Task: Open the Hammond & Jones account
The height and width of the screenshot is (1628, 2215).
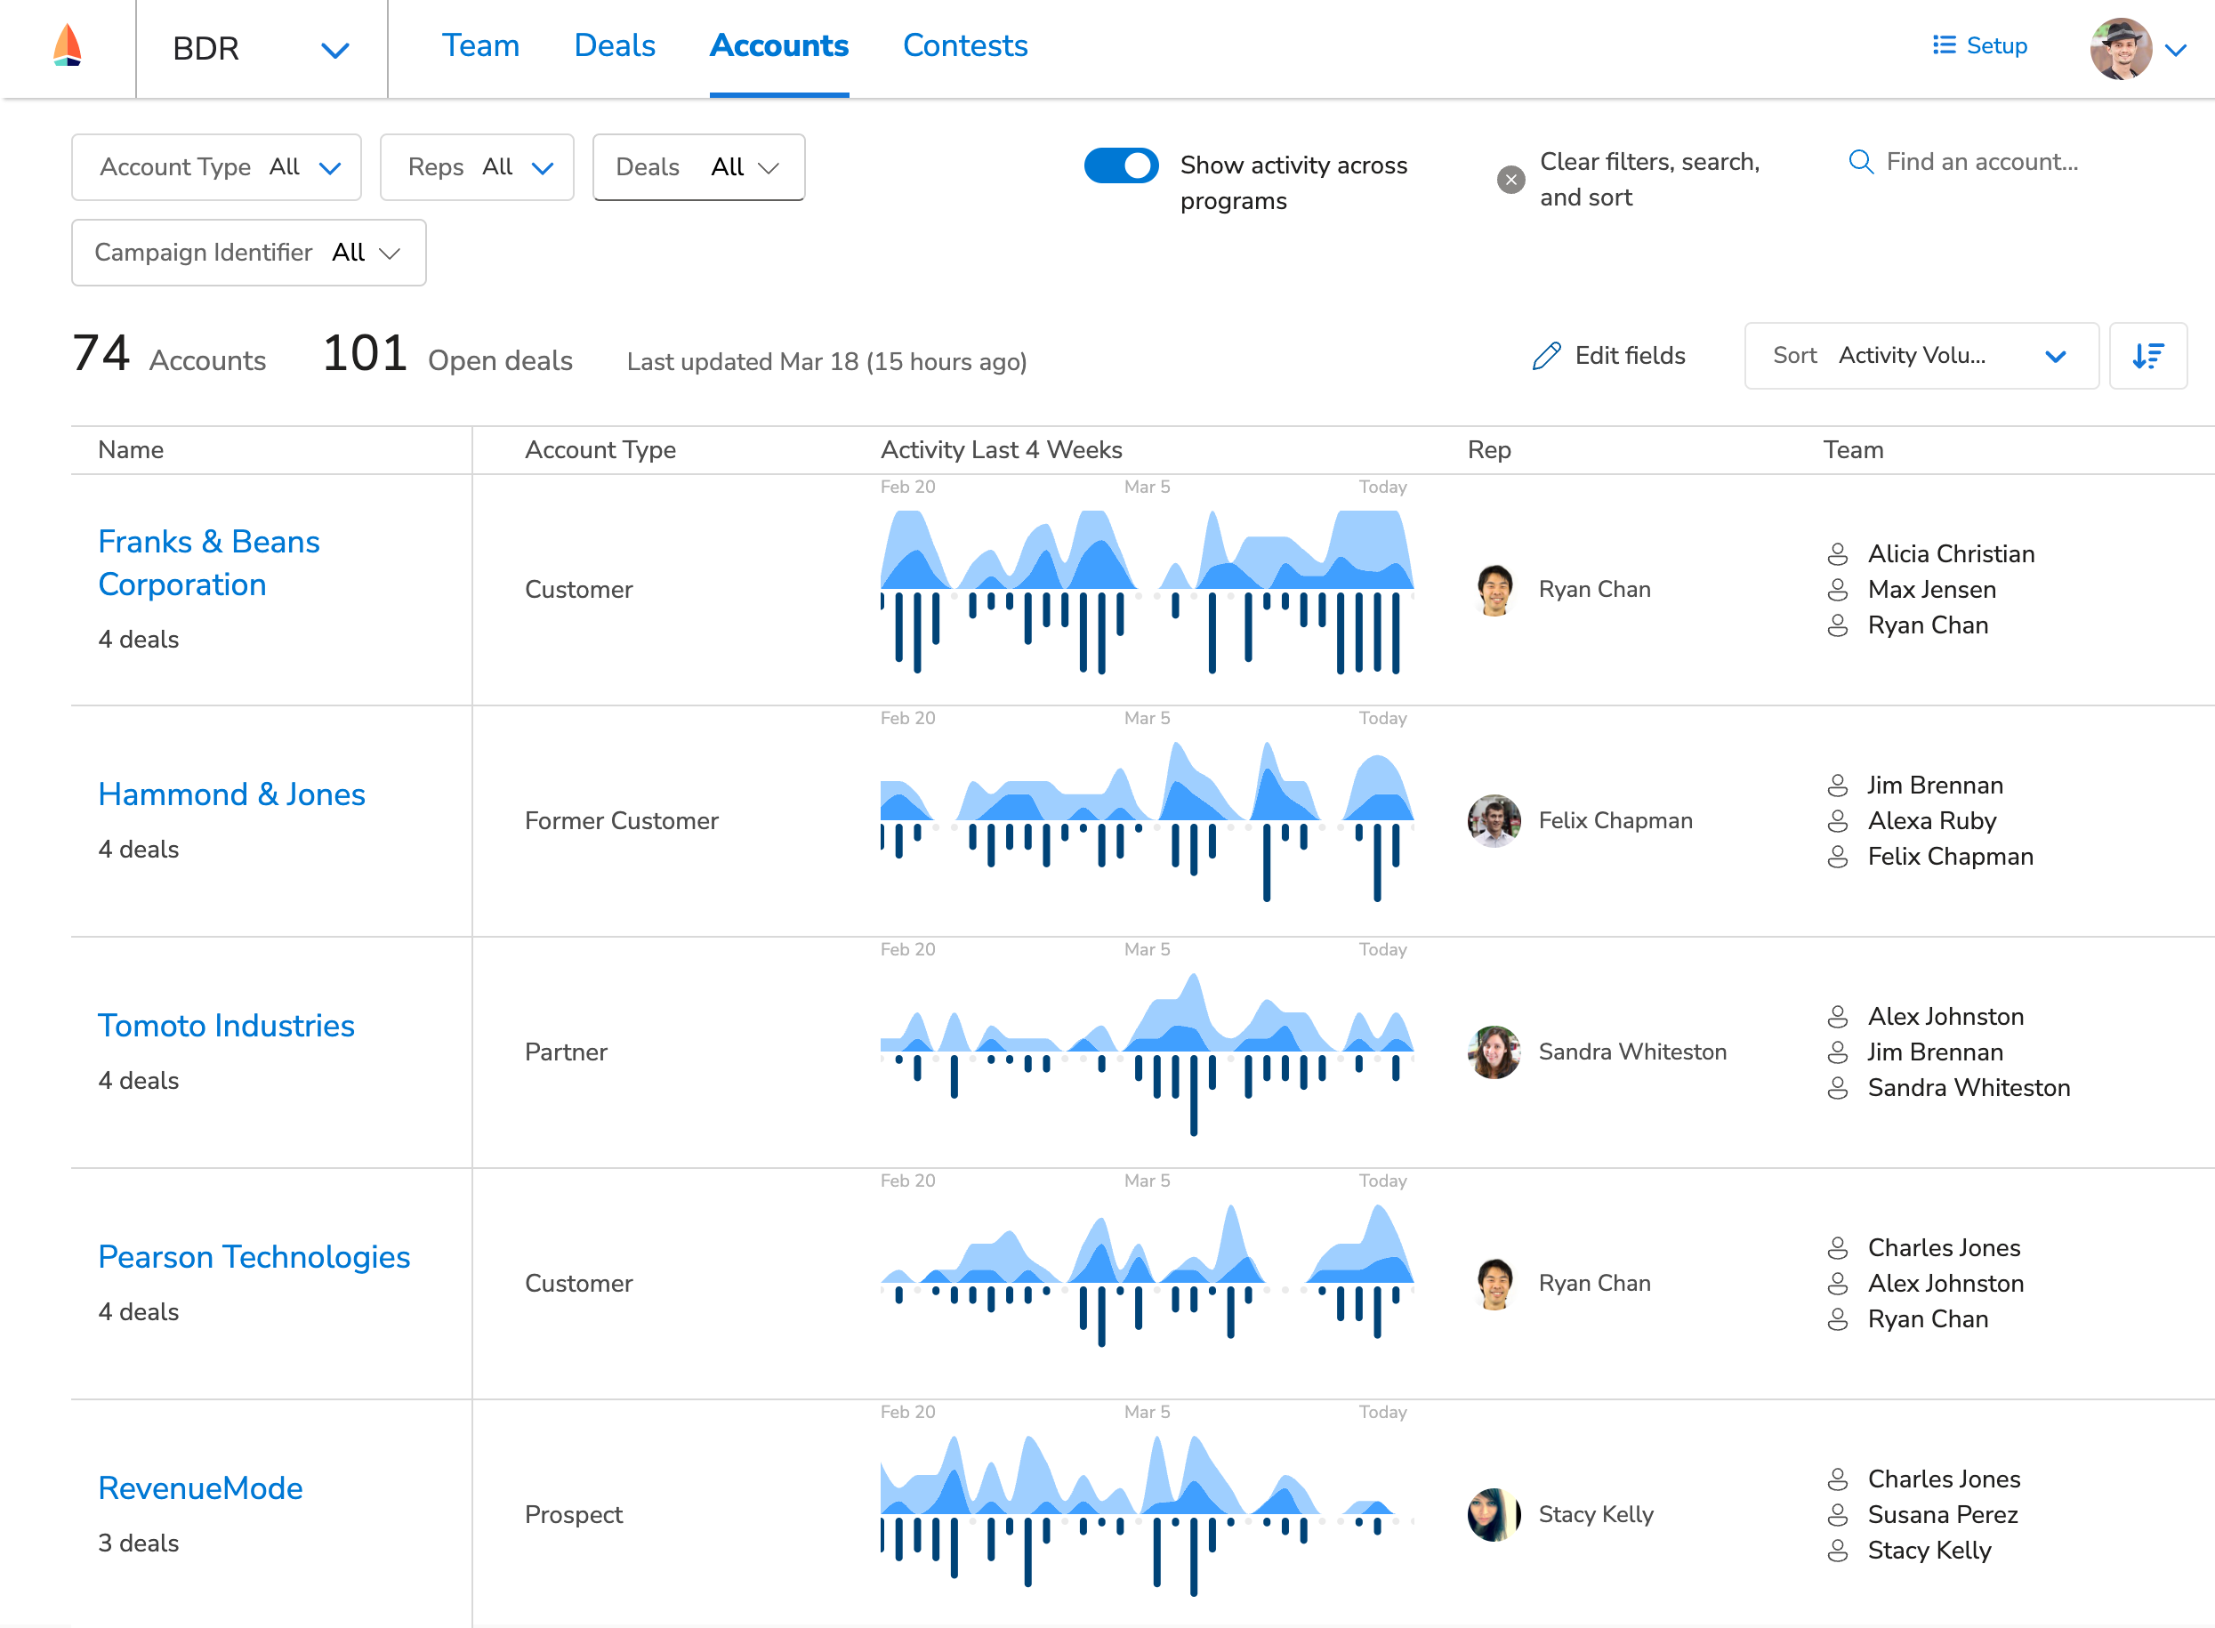Action: pyautogui.click(x=231, y=794)
